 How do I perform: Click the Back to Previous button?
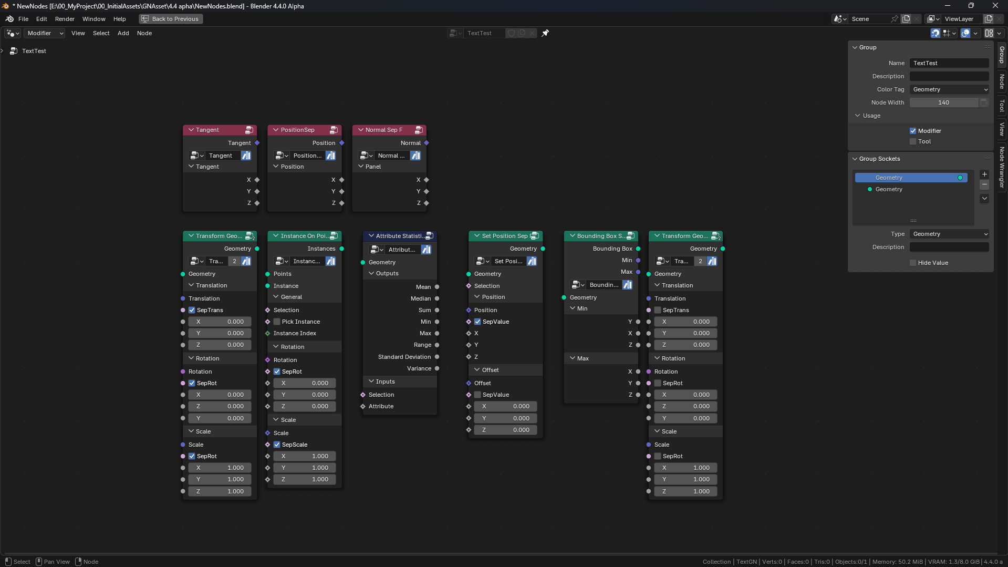(x=171, y=19)
